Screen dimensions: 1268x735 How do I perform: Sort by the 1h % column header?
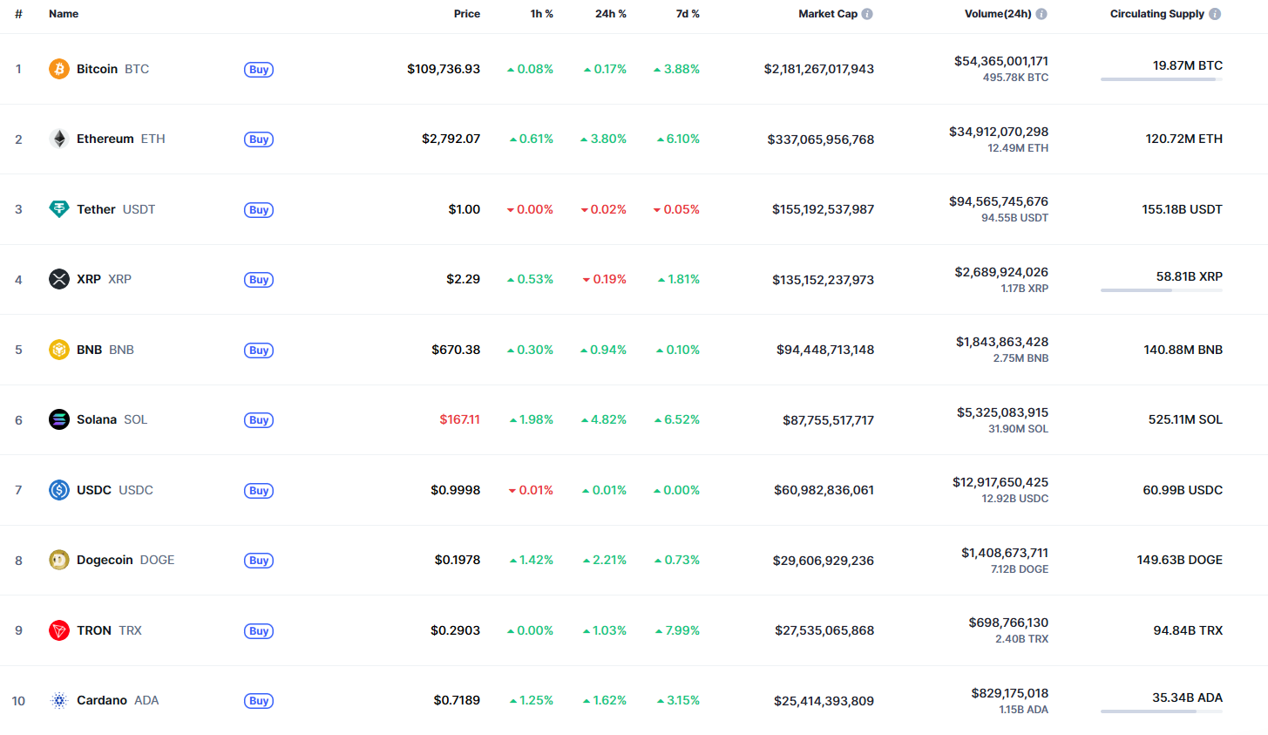pos(542,14)
